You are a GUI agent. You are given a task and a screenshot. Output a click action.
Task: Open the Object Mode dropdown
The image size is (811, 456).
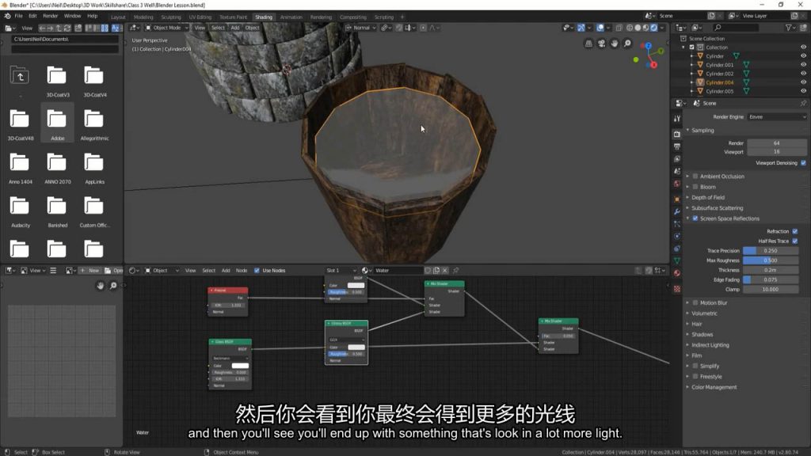pyautogui.click(x=166, y=28)
